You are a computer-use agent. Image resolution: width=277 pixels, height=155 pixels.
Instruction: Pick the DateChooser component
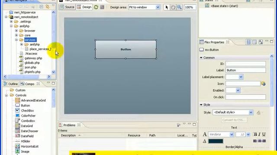click(x=29, y=131)
